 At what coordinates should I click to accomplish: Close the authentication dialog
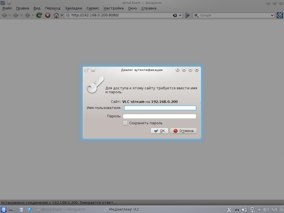197,70
